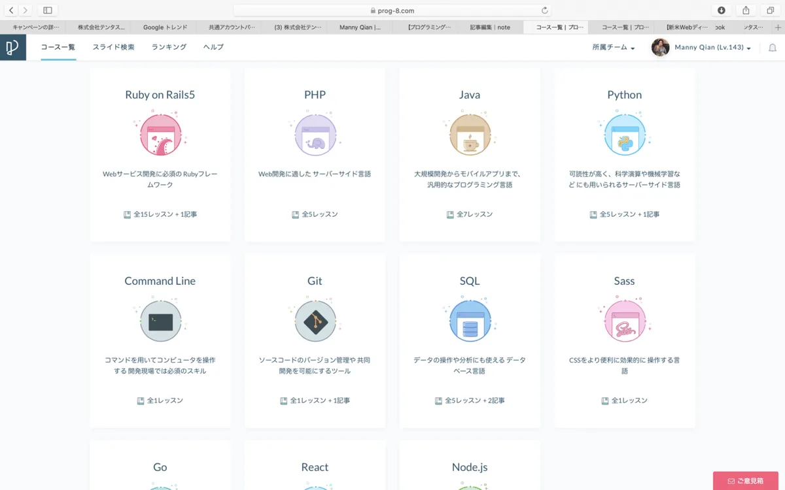Image resolution: width=785 pixels, height=490 pixels.
Task: Click the Progate logo icon
Action: pos(12,48)
